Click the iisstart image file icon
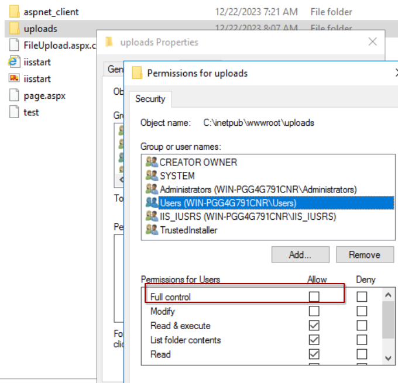Image resolution: width=398 pixels, height=383 pixels. tap(14, 78)
